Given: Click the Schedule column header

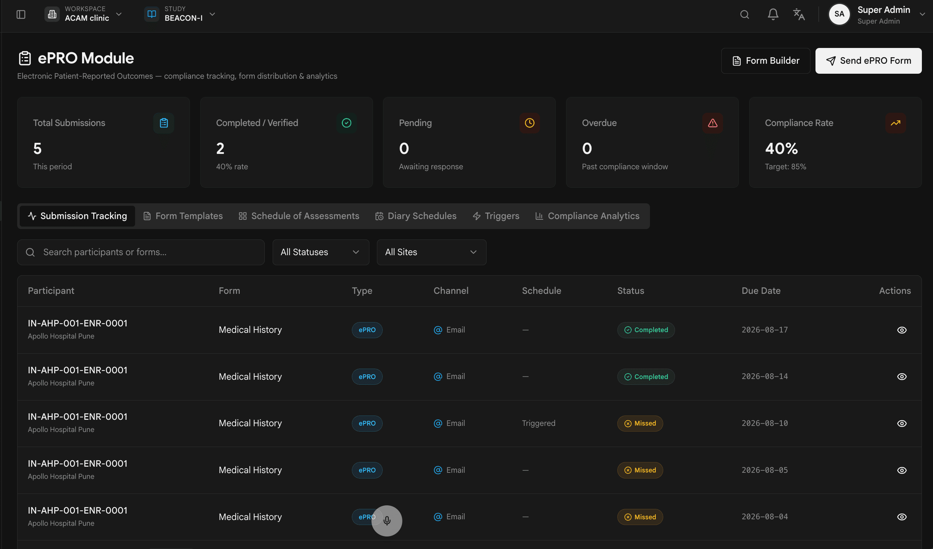Looking at the screenshot, I should click(541, 291).
